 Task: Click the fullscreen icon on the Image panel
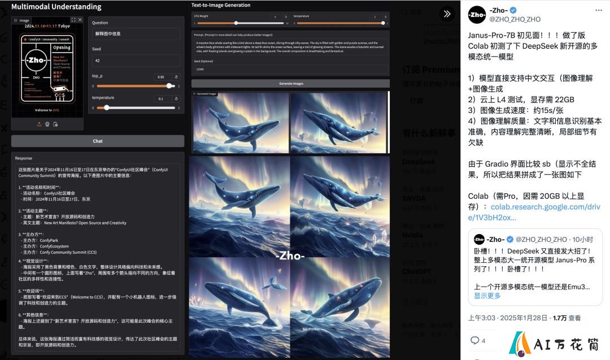73,20
